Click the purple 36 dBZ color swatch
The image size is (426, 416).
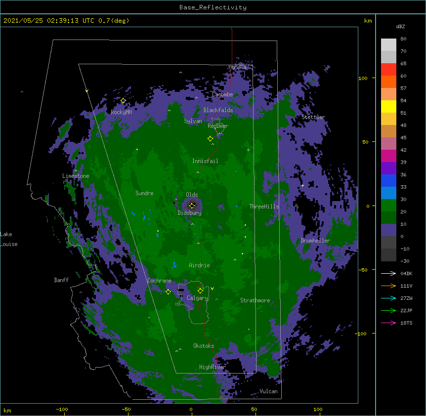(x=388, y=168)
